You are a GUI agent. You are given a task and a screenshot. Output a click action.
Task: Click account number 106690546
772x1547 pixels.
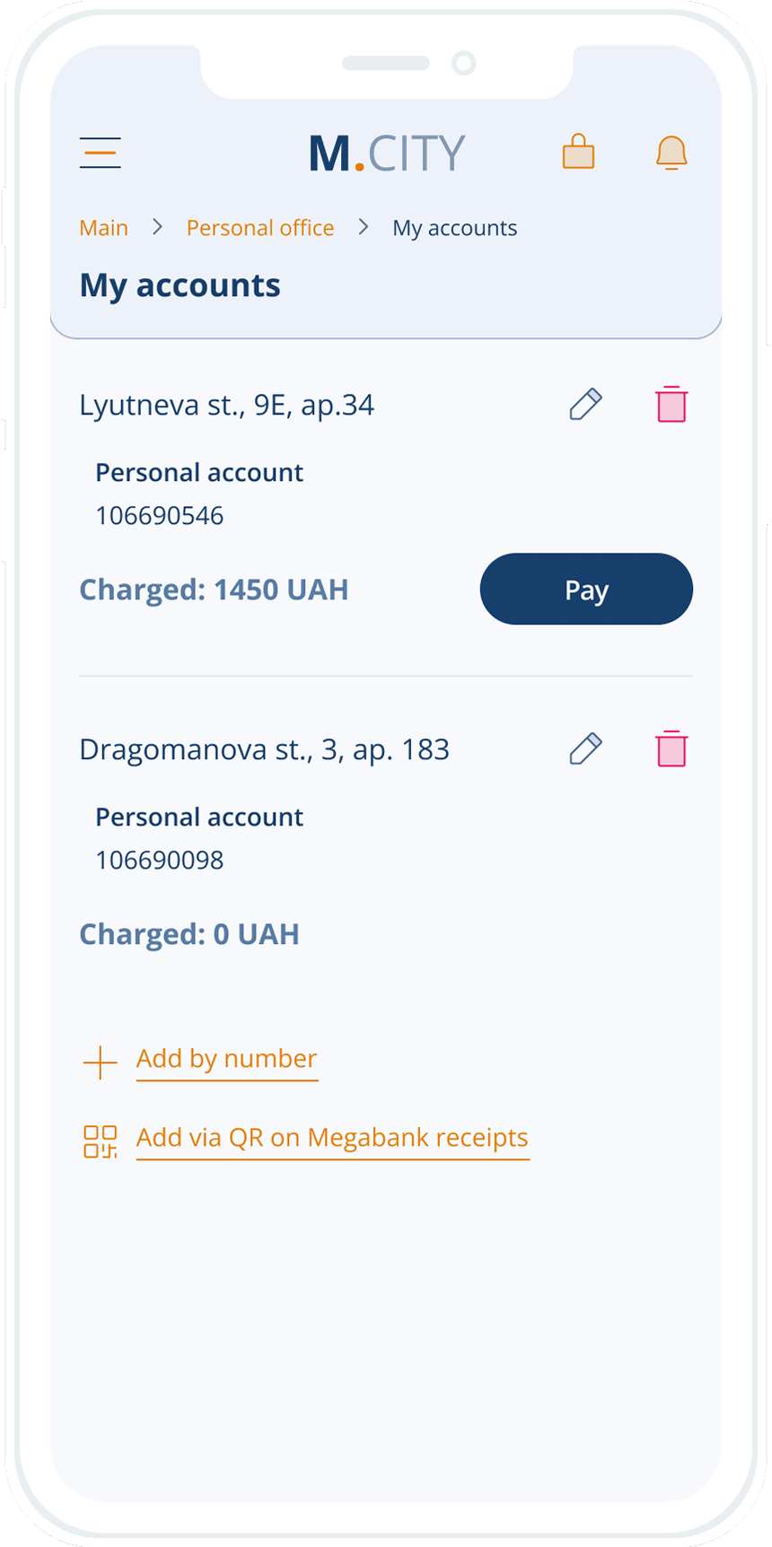160,516
